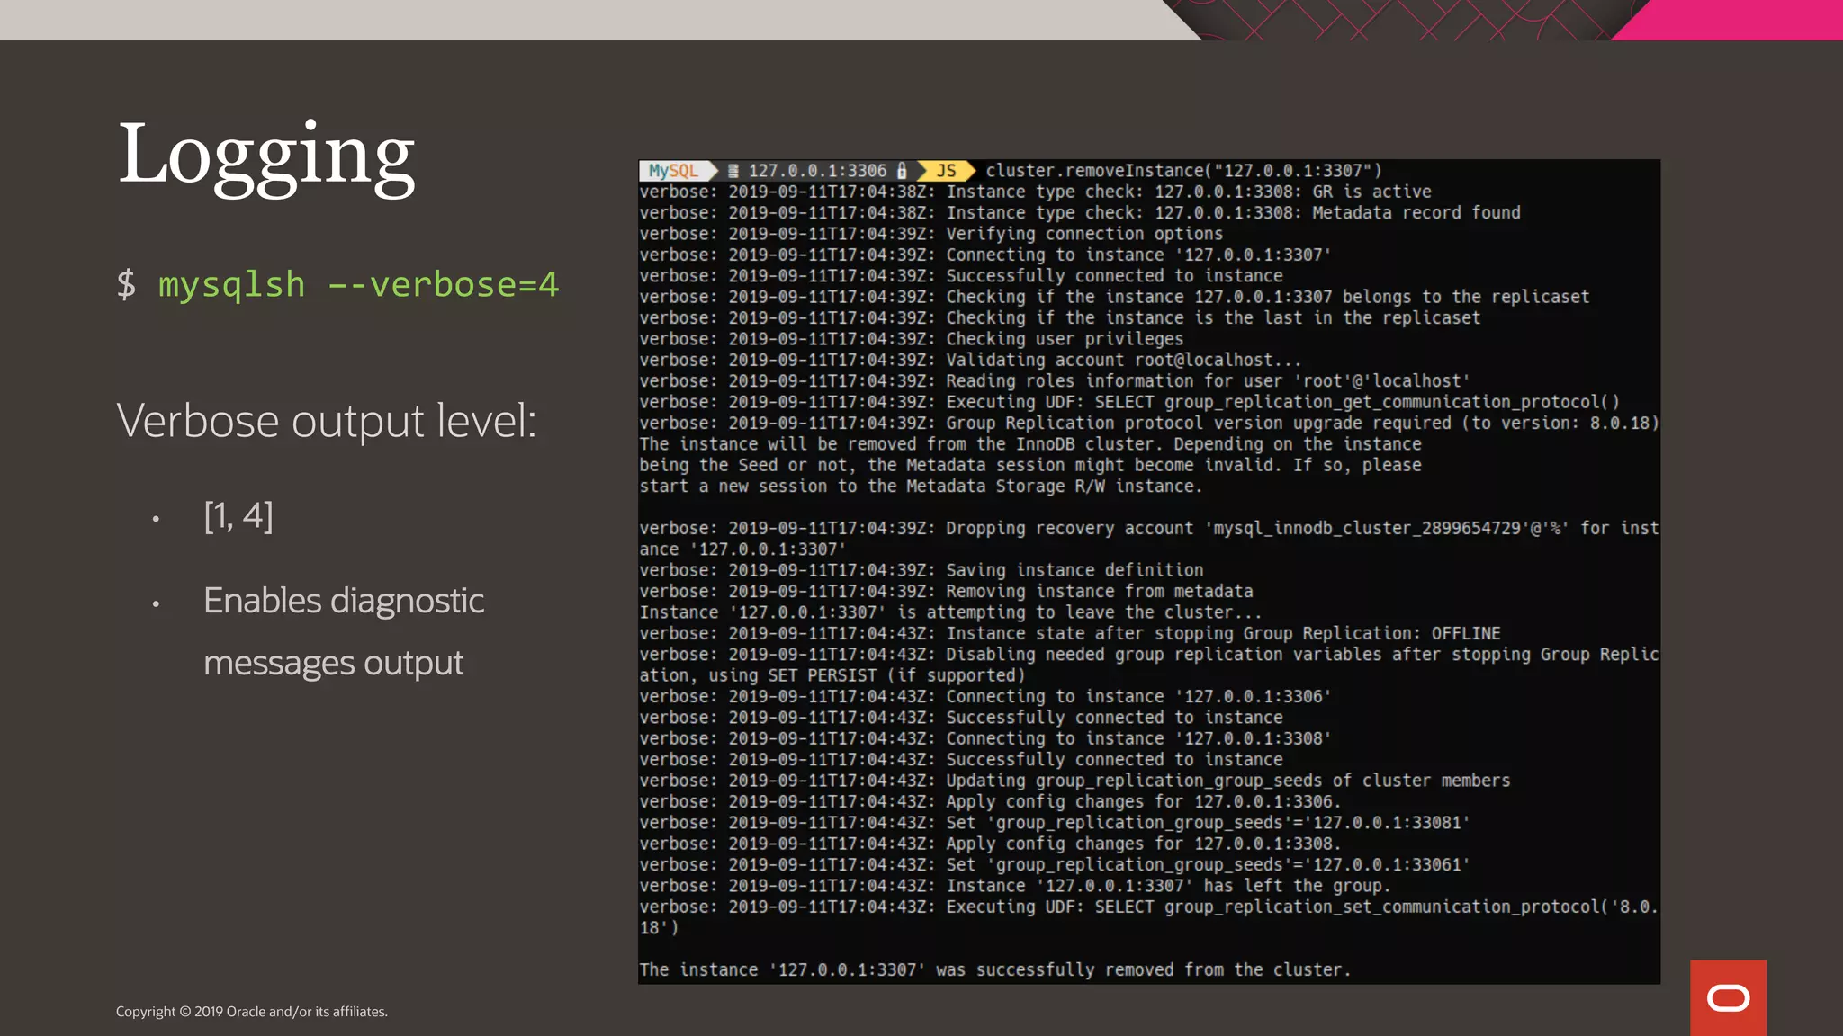The height and width of the screenshot is (1036, 1843).
Task: Click "Connecting to instance '127.0.0.1:3306'" line
Action: coord(985,697)
